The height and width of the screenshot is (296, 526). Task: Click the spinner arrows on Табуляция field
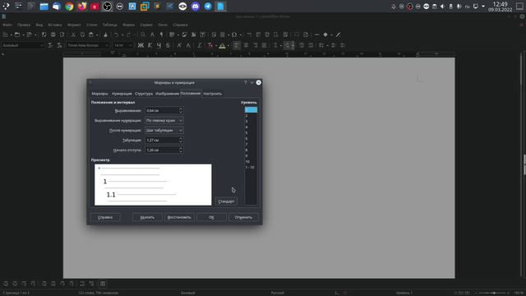click(181, 140)
